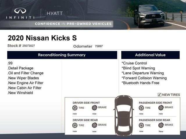Click the Passenger Side Rear tire icon

pyautogui.click(x=141, y=125)
